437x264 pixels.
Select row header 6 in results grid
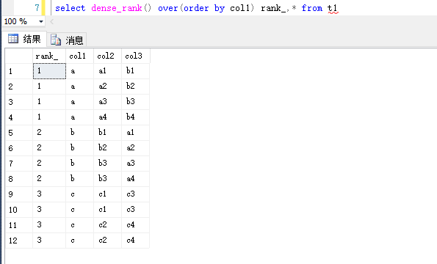click(19, 148)
